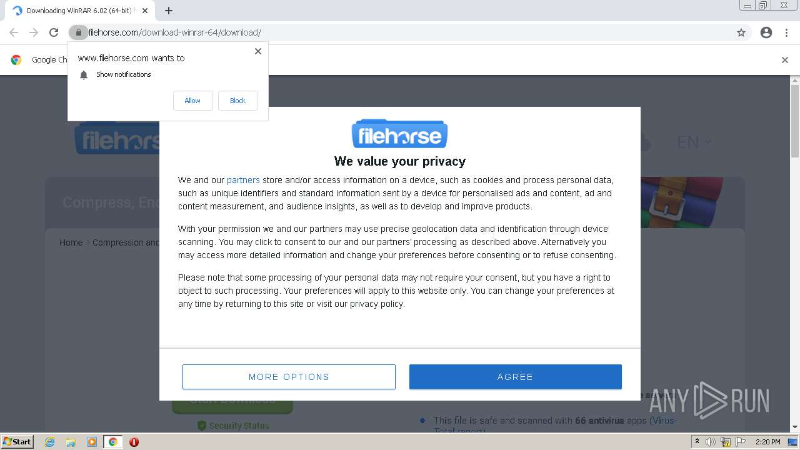Allow notifications from filehorse.com
The width and height of the screenshot is (800, 450).
point(192,101)
